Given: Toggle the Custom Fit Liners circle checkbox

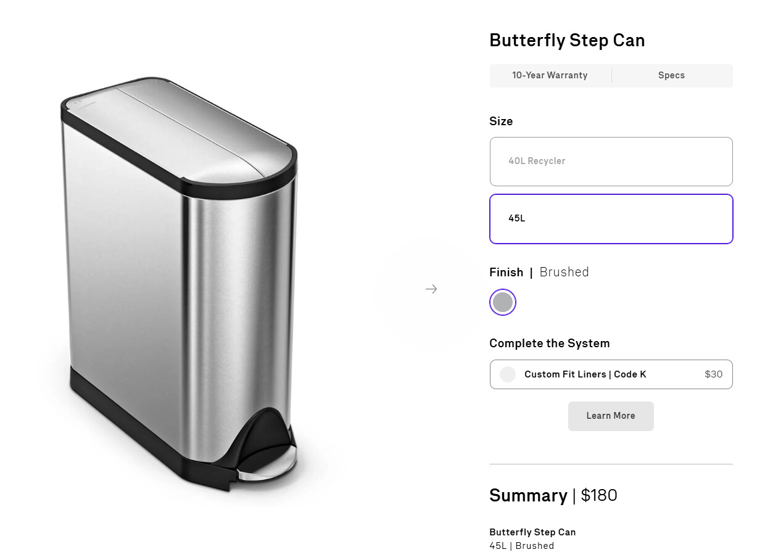Looking at the screenshot, I should [507, 374].
